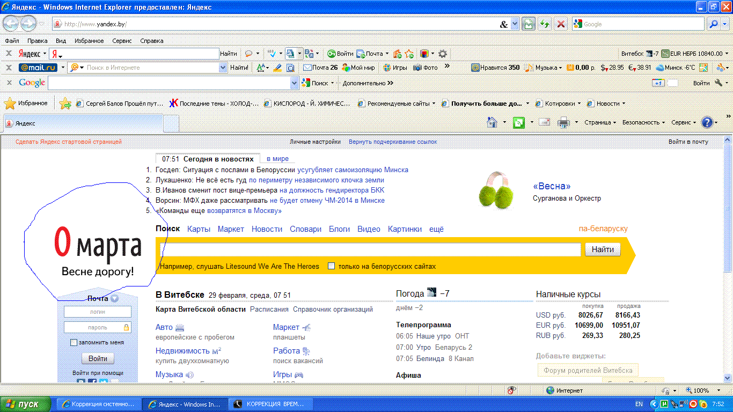The image size is (733, 412).
Task: Open the Вид menu
Action: coord(61,41)
